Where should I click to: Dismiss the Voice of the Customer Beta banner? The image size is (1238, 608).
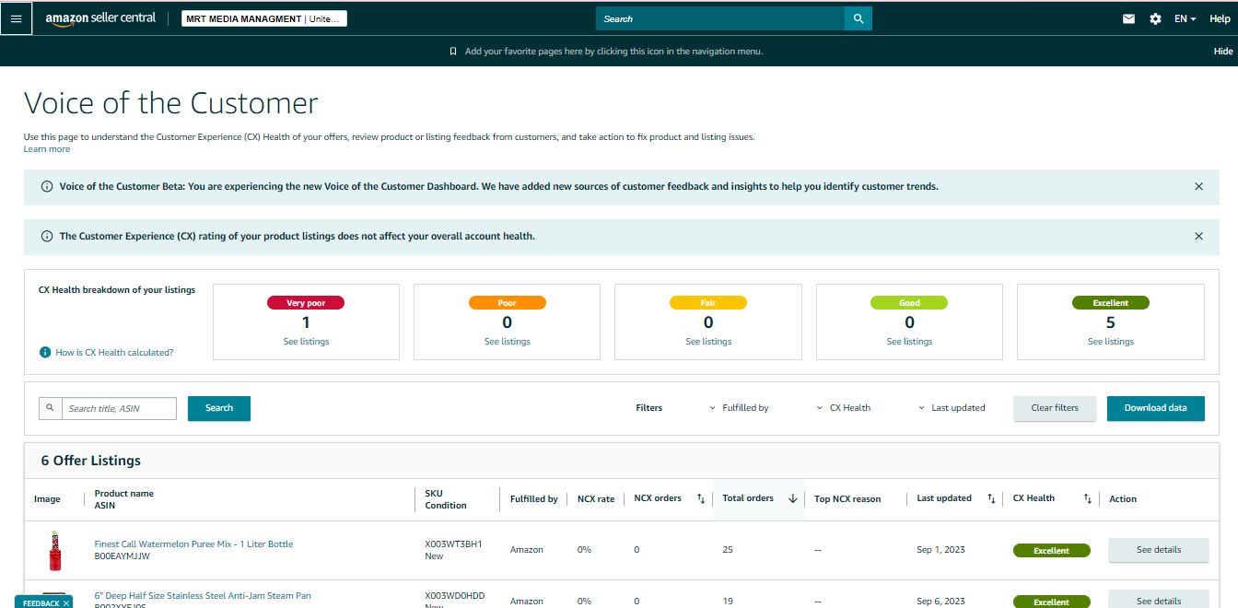tap(1198, 186)
